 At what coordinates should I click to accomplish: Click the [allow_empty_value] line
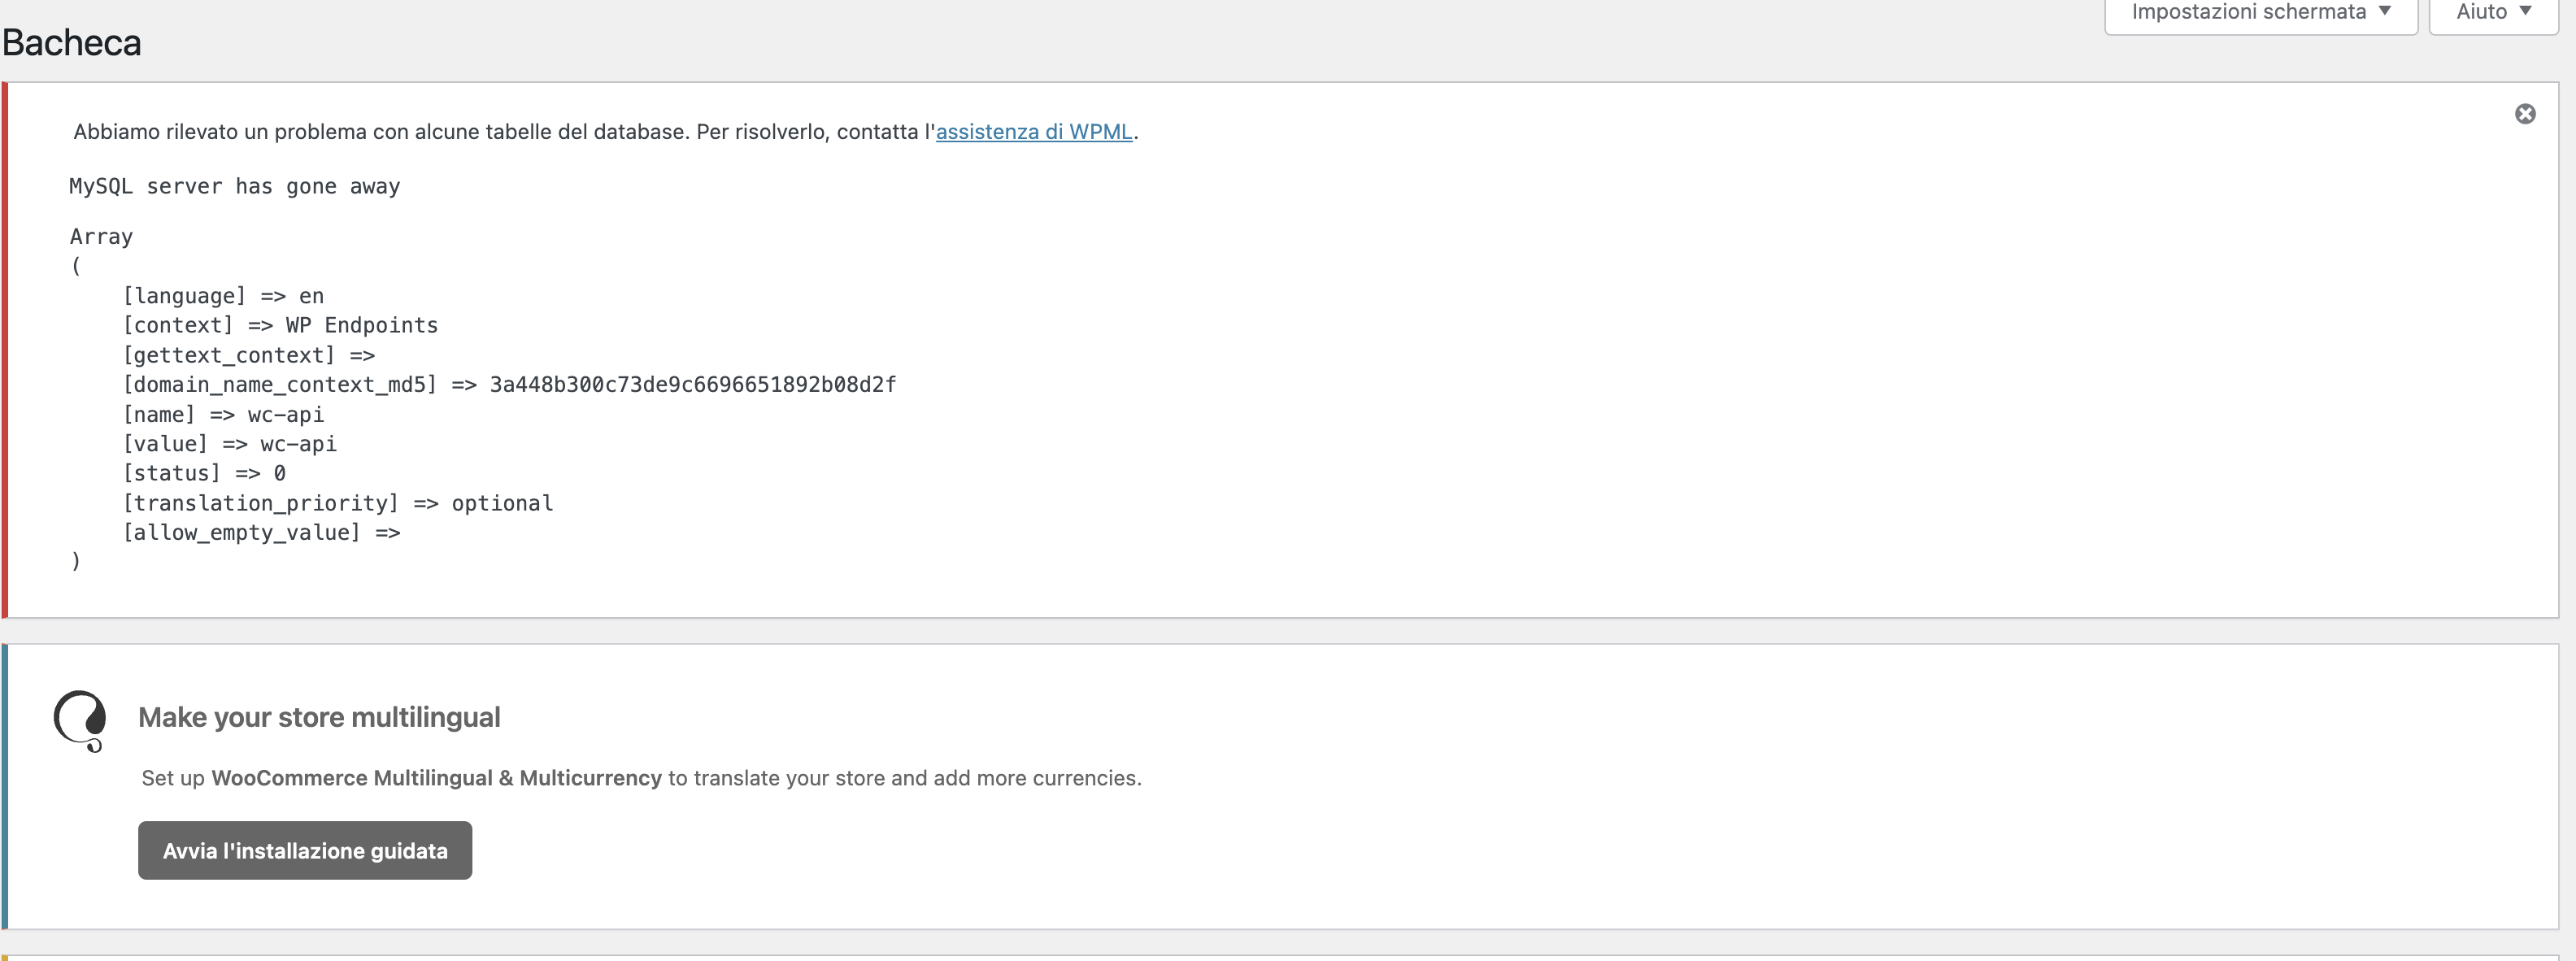coord(261,533)
